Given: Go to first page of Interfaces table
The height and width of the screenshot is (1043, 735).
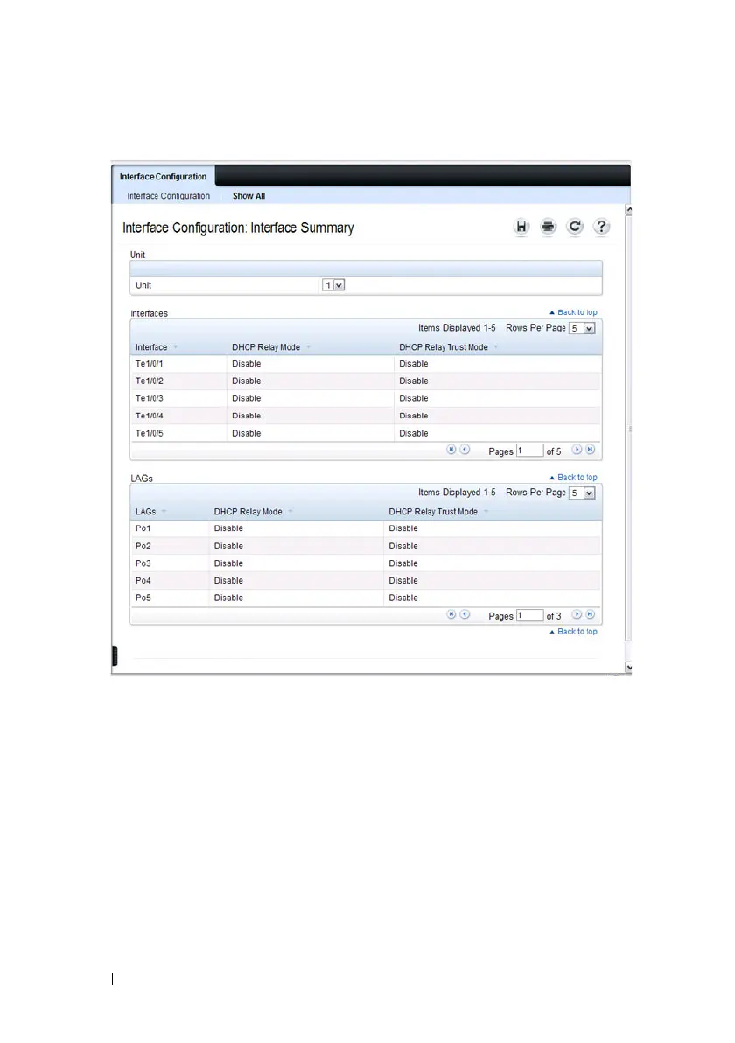Looking at the screenshot, I should (x=451, y=450).
